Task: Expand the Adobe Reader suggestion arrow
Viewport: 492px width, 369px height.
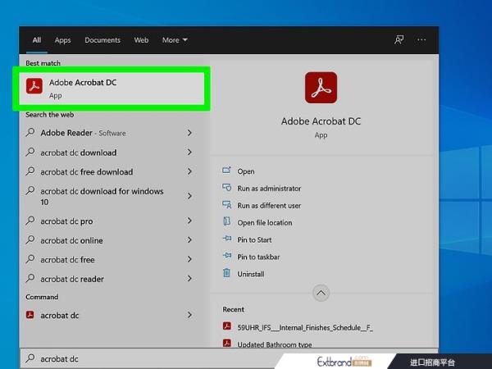Action: 189,133
